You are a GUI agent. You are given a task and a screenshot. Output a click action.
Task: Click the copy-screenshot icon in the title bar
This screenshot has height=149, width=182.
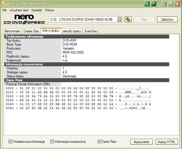[x=147, y=4]
